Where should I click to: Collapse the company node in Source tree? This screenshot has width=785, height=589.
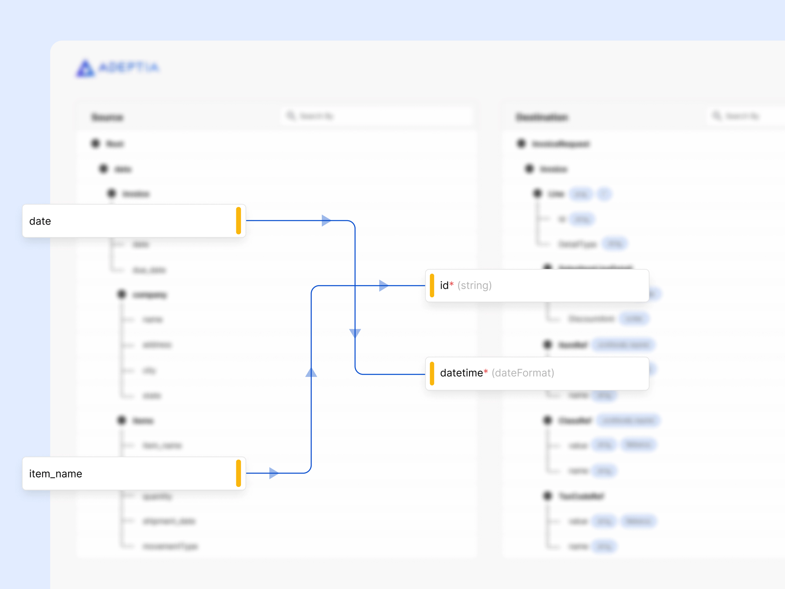pos(122,294)
